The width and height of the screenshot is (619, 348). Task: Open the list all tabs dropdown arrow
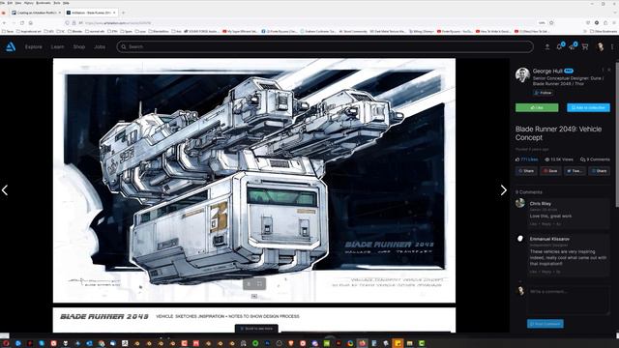615,13
